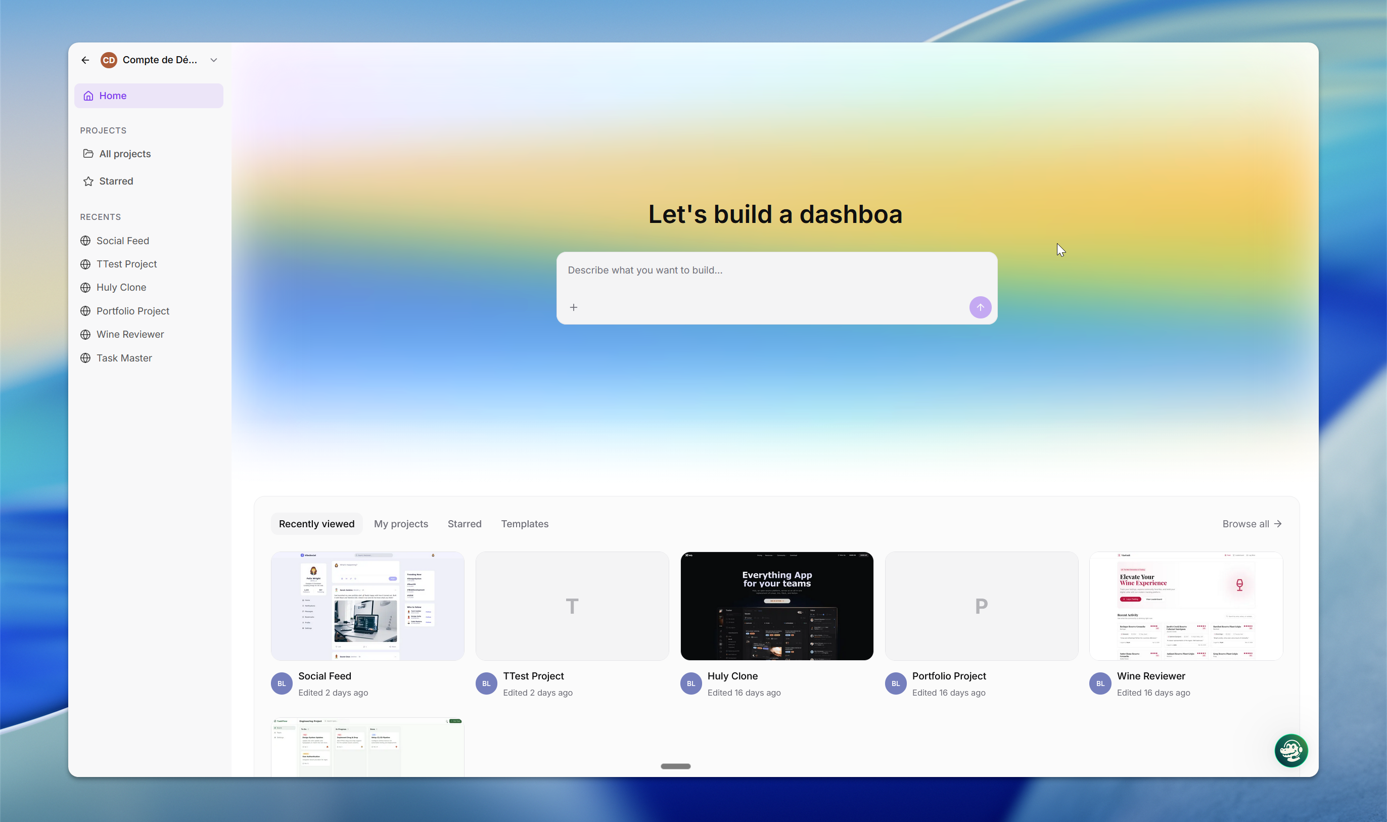Switch to the Starred tab

(465, 524)
